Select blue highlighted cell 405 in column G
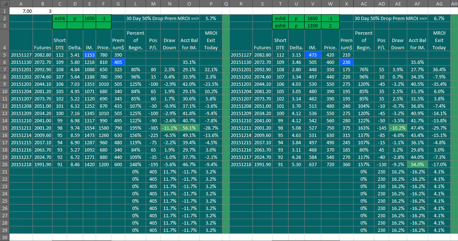The image size is (458, 241). (118, 62)
